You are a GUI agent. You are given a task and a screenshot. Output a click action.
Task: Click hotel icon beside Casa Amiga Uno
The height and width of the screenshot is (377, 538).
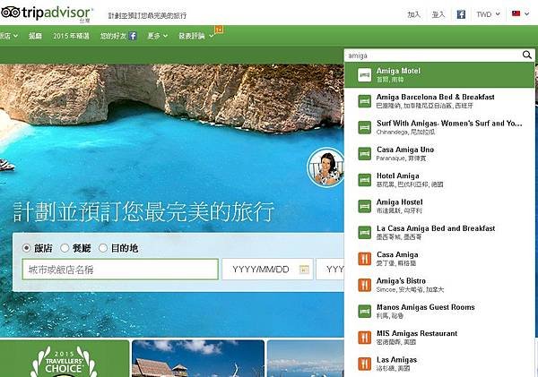tap(364, 153)
